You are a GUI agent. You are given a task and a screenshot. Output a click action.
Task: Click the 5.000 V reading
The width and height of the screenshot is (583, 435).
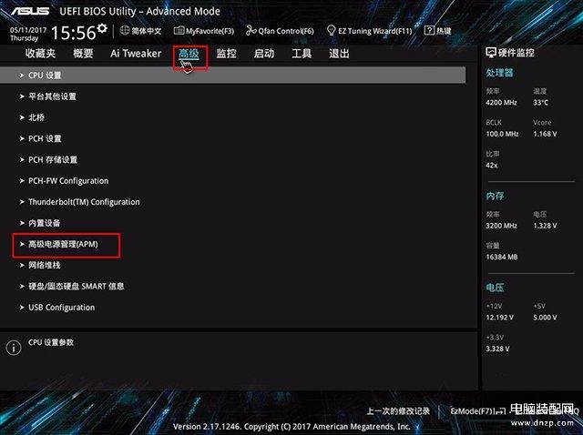545,318
